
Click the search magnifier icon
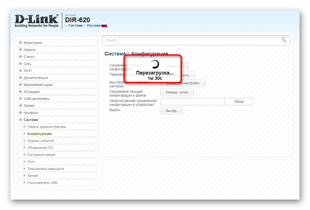click(x=284, y=40)
